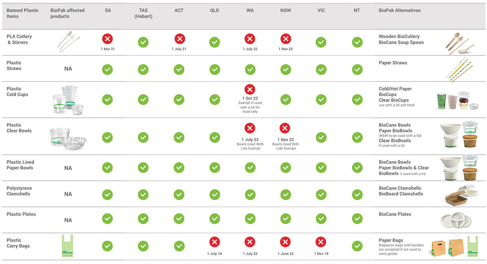Click the WA red cross for Plastic Cold Cups
The image size is (487, 264).
point(250,89)
